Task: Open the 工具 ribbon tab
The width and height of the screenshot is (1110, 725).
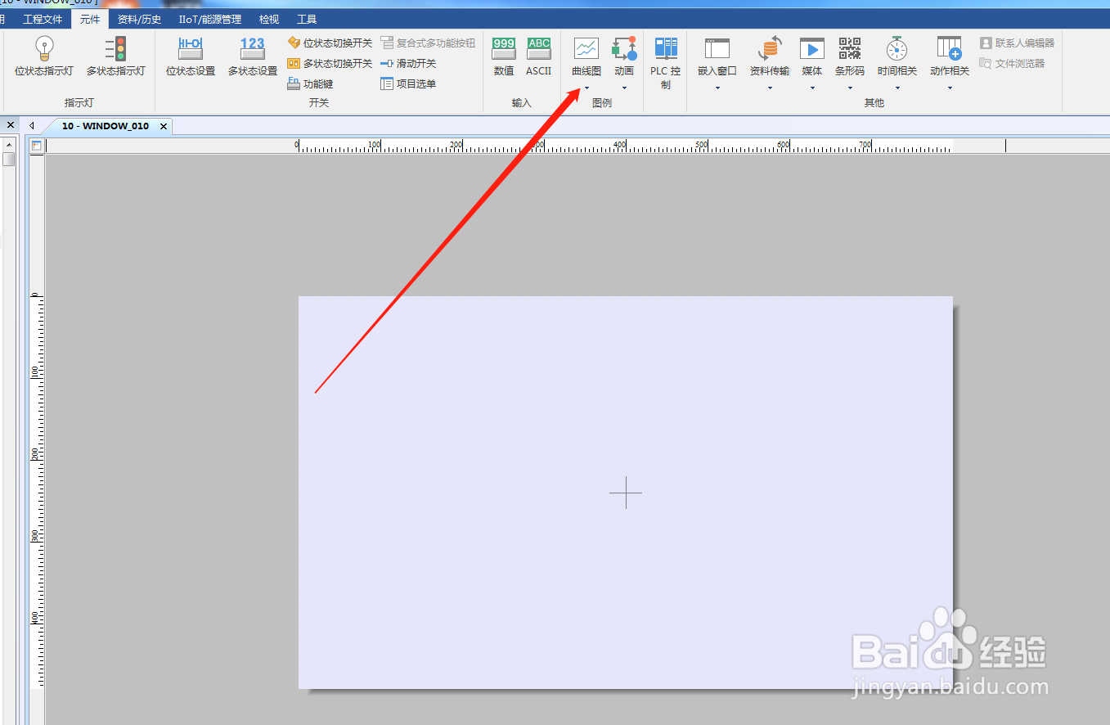Action: [307, 19]
